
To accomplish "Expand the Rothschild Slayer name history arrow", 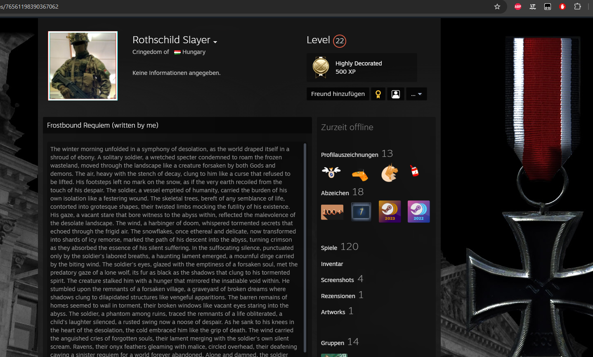I will [x=215, y=42].
